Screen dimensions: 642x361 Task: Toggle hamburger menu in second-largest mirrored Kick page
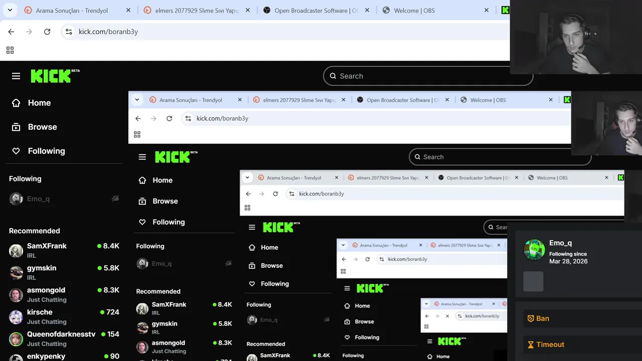pos(142,157)
